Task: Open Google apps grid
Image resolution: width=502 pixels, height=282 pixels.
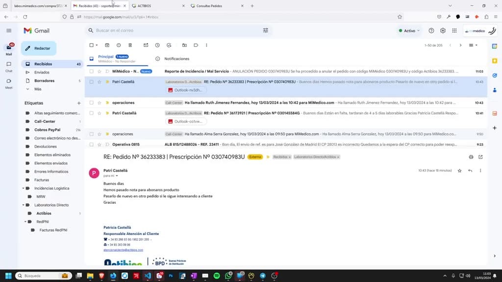Action: click(454, 31)
